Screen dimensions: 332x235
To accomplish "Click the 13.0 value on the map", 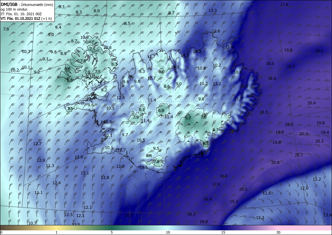I will click(x=79, y=157).
